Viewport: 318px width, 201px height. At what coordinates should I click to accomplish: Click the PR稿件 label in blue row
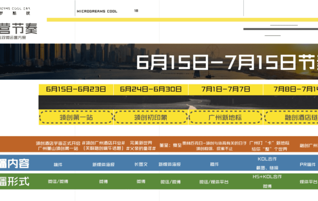pyautogui.click(x=307, y=165)
